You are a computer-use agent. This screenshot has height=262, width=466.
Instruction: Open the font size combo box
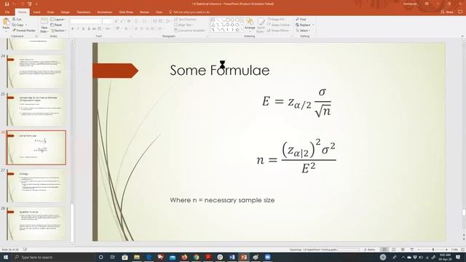(108, 21)
